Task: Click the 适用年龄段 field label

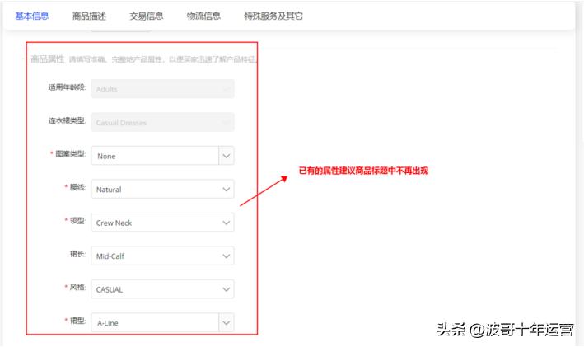Action: 67,87
